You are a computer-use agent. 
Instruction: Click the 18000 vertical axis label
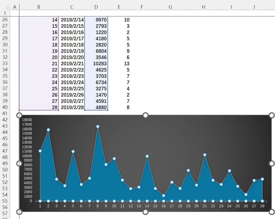[27, 120]
